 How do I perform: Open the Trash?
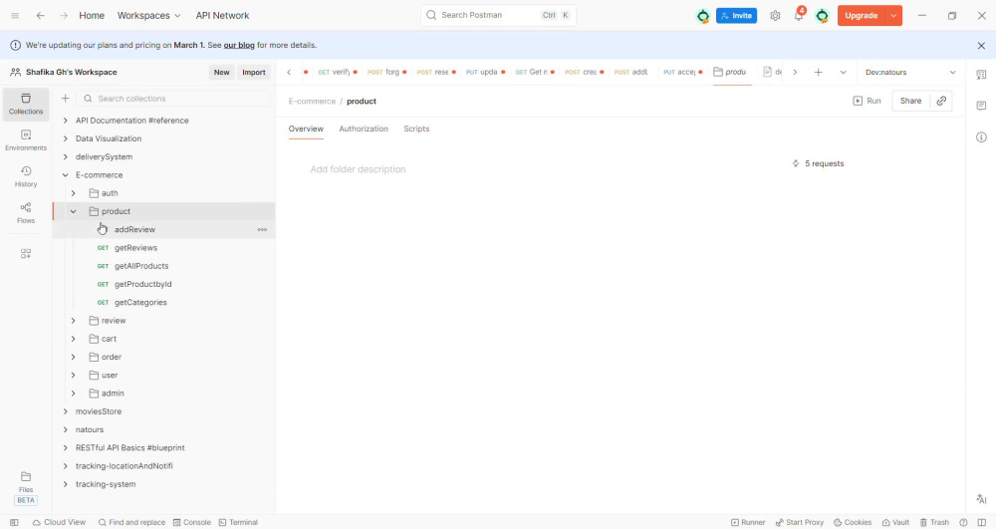(934, 523)
